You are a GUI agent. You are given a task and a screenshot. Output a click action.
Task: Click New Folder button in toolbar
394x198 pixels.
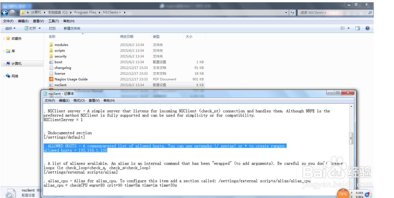[x=72, y=28]
